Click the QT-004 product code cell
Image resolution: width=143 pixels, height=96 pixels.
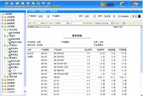tap(44, 91)
